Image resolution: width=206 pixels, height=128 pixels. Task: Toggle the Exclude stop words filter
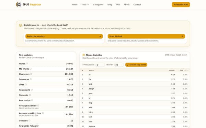136,65
